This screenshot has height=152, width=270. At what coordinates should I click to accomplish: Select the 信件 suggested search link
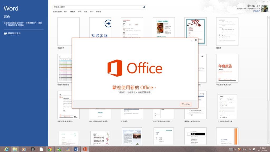[66, 12]
